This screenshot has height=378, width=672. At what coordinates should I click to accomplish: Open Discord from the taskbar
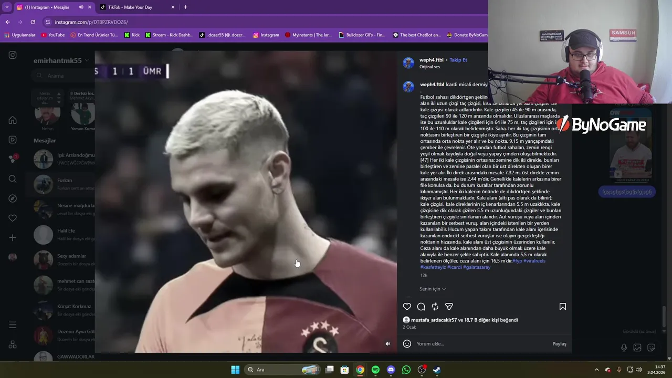(x=391, y=370)
